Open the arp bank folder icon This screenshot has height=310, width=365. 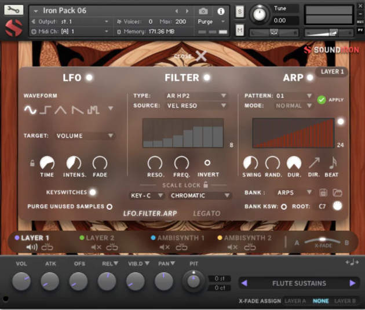pyautogui.click(x=337, y=192)
